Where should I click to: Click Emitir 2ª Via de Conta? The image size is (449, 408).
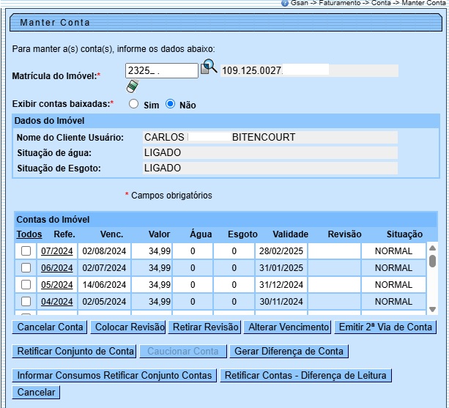click(385, 327)
